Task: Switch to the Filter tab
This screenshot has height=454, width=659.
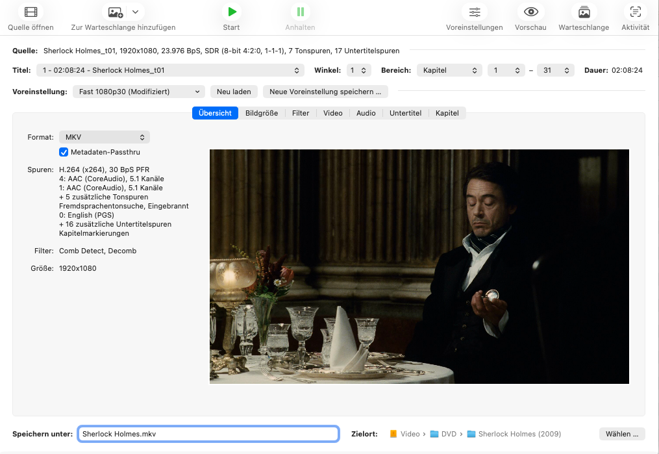Action: click(x=301, y=113)
